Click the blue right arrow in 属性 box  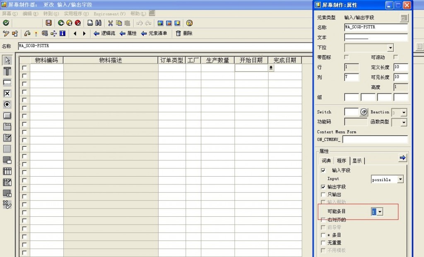tap(402, 158)
